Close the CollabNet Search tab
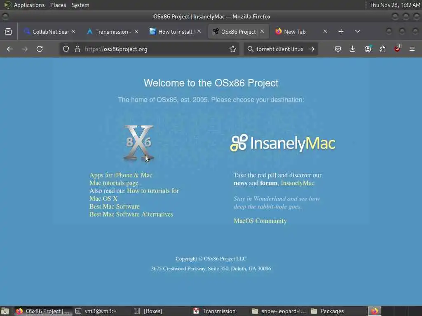 tap(73, 31)
